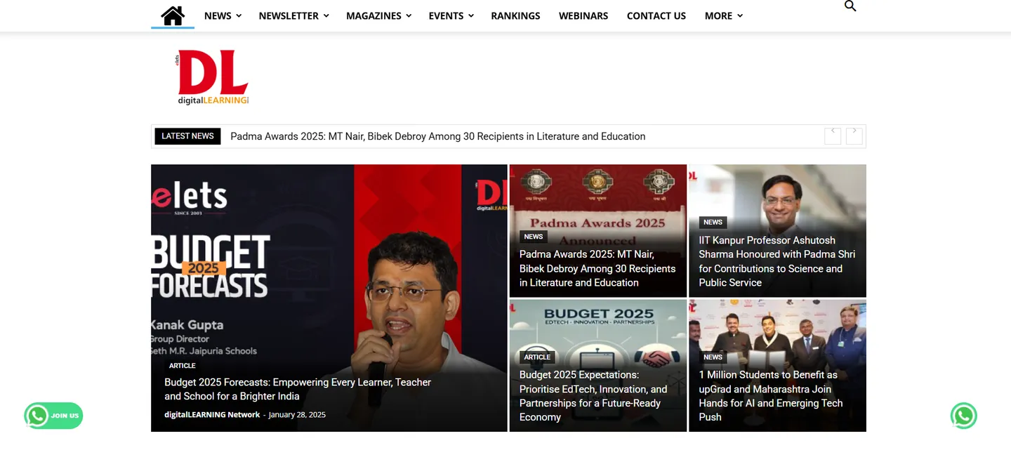The width and height of the screenshot is (1011, 450).
Task: Open the CONTACT US menu item
Action: (656, 15)
